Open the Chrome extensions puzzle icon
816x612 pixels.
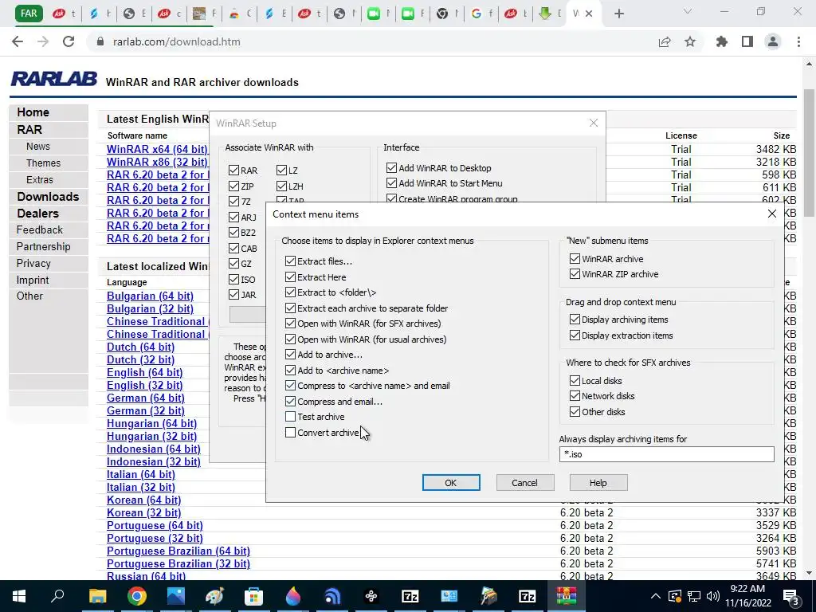point(722,41)
